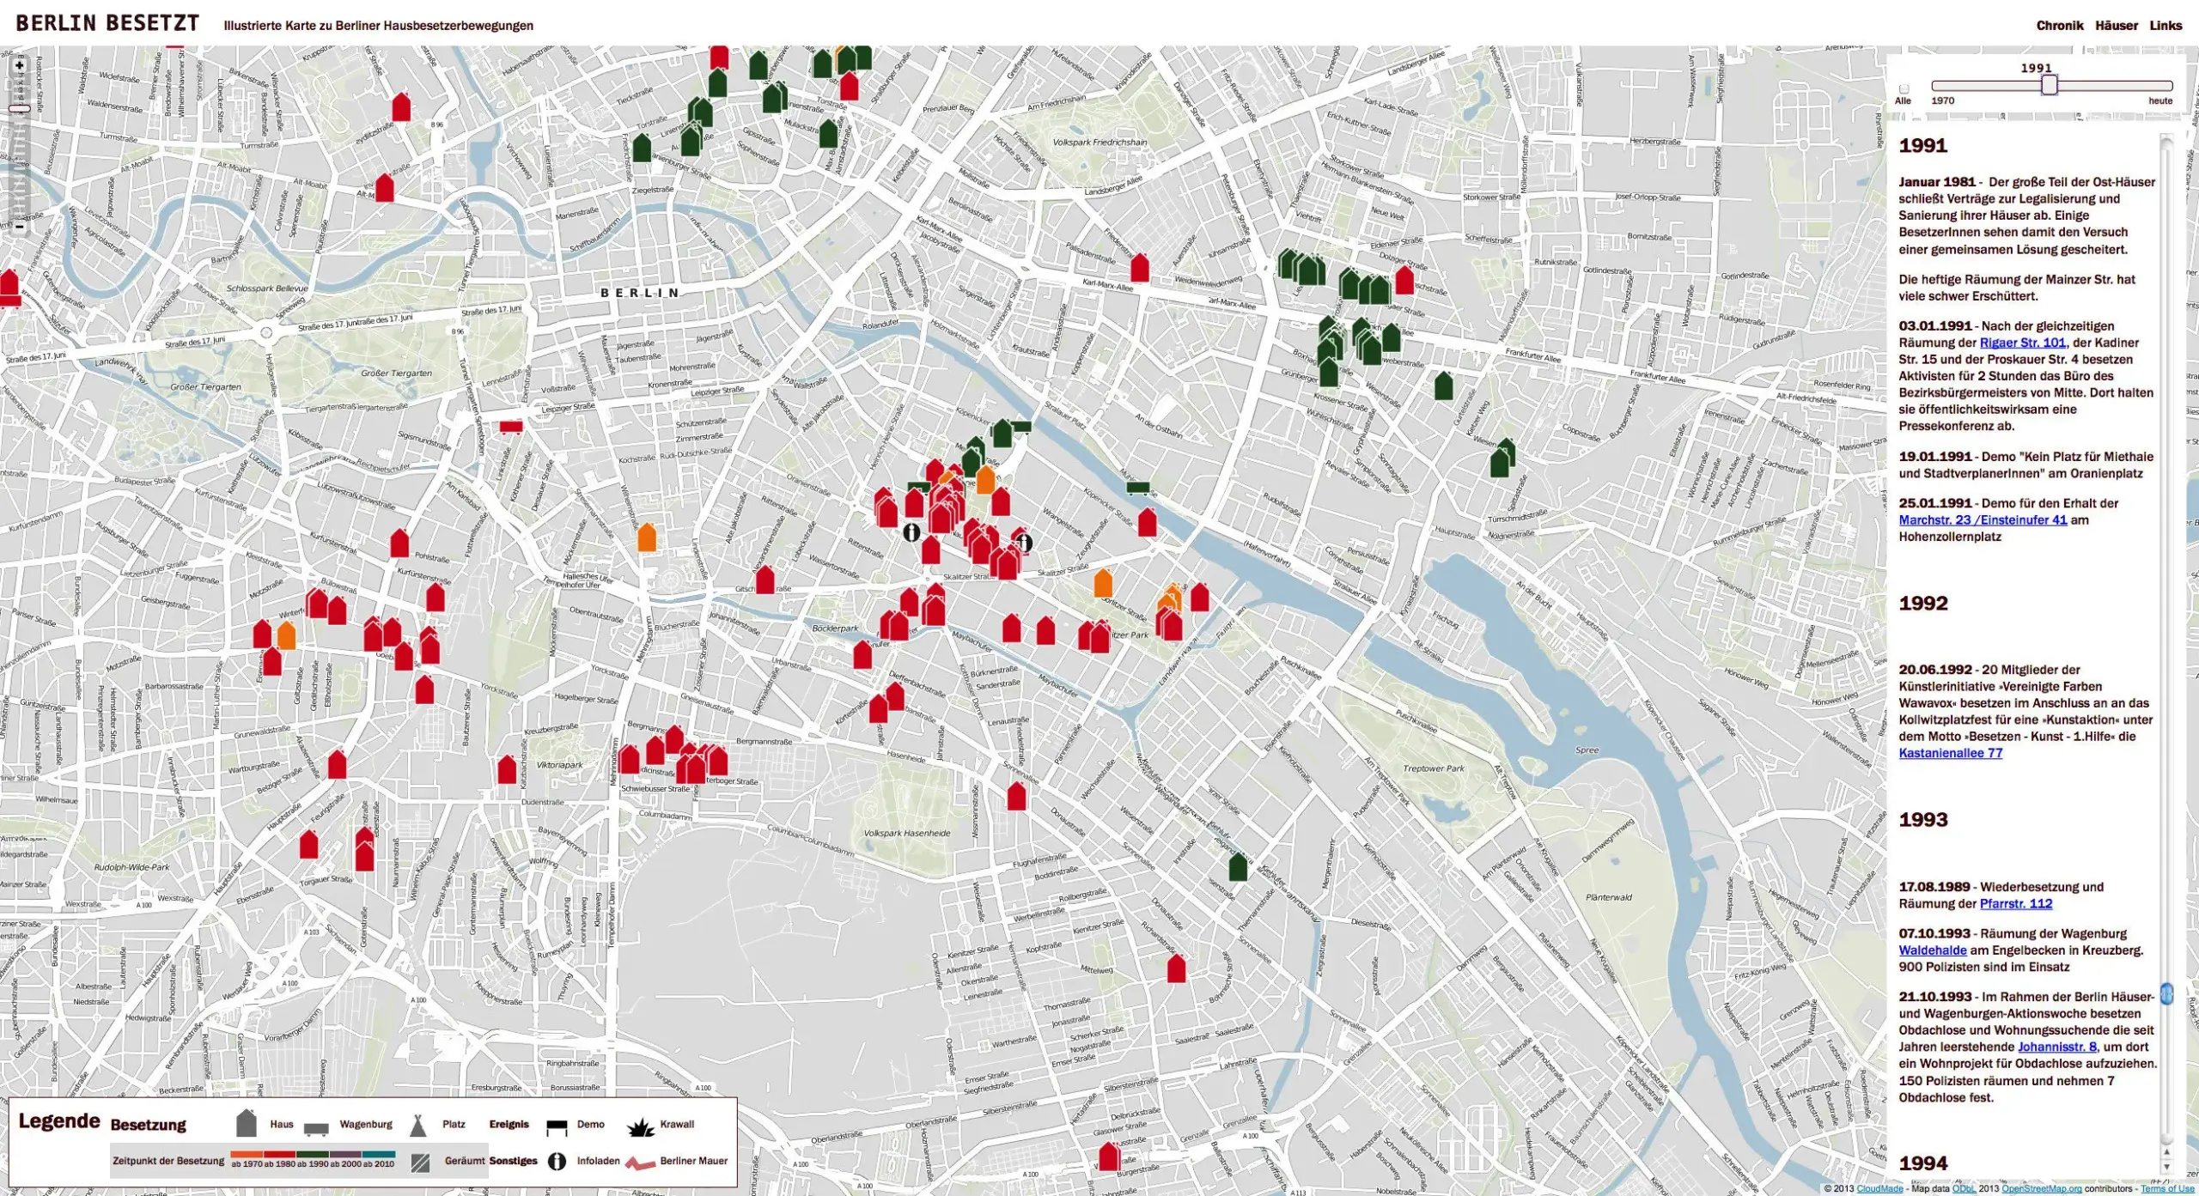Screen dimensions: 2199x1196
Task: Click the Geräumt hatched icon in the legend
Action: coord(420,1163)
